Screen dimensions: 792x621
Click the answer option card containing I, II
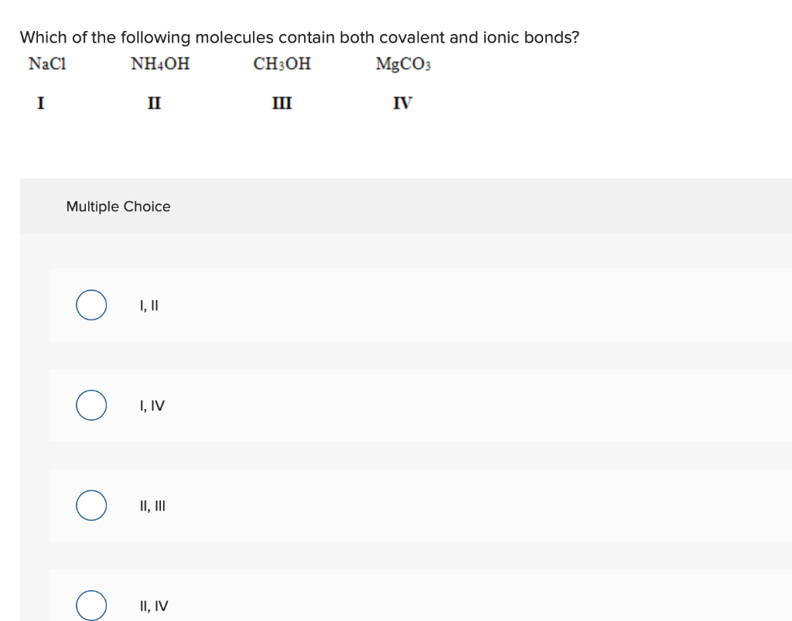pyautogui.click(x=420, y=305)
